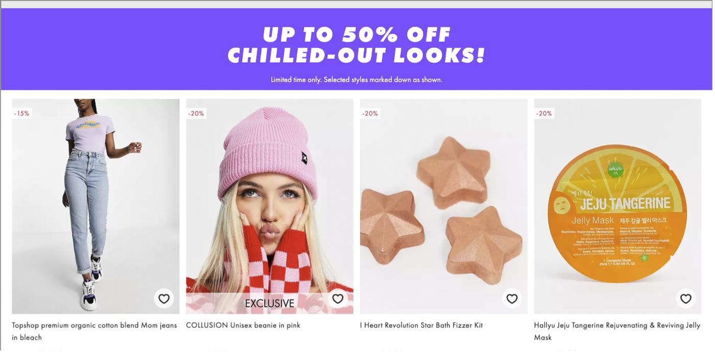715x353 pixels.
Task: Open the Mom jeans model photo
Action: click(x=96, y=206)
